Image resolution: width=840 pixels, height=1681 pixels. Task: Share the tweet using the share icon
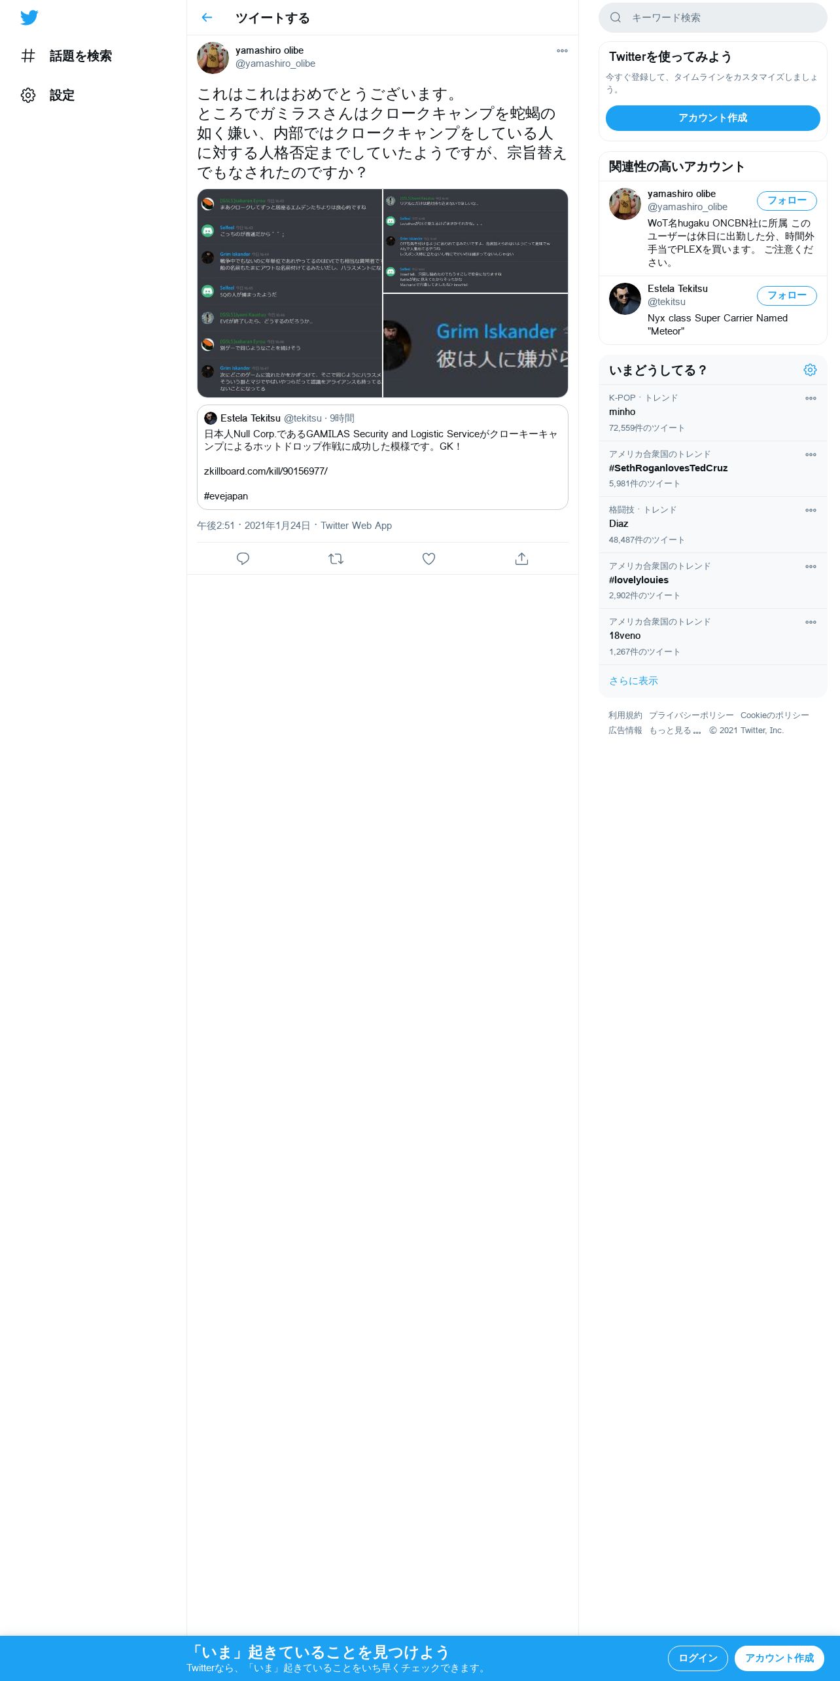(521, 558)
